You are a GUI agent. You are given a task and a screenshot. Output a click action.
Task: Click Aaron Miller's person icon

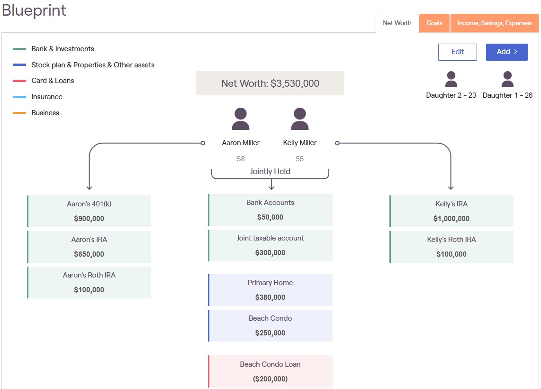pos(241,119)
